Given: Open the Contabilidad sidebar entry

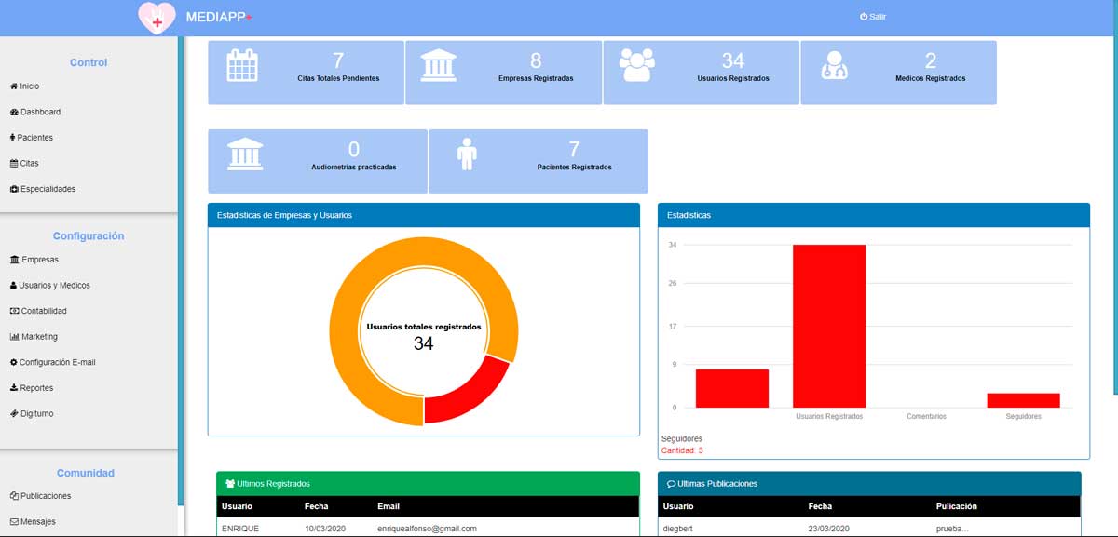Looking at the screenshot, I should [x=37, y=310].
